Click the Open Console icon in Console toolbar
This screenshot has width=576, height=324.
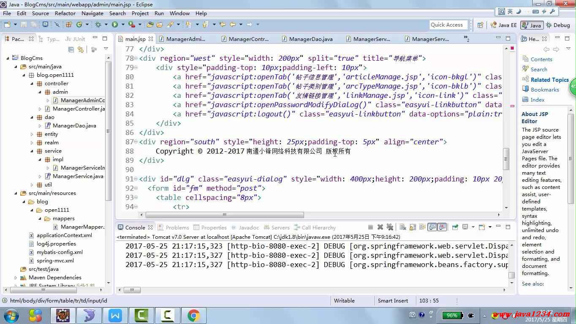coord(482,227)
